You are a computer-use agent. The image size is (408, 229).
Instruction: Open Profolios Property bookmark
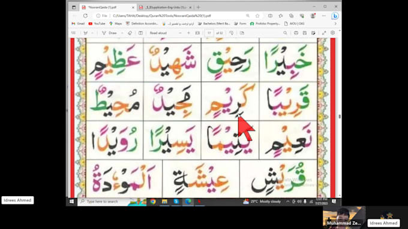[x=265, y=23]
